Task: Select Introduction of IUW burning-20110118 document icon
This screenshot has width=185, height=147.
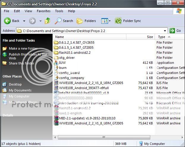Action: 56,103
